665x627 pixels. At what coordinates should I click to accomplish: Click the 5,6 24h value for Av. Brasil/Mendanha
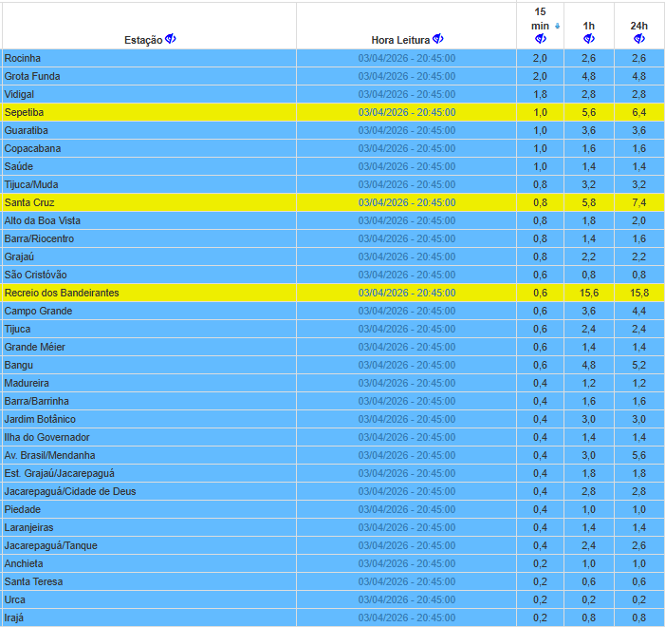coord(639,455)
